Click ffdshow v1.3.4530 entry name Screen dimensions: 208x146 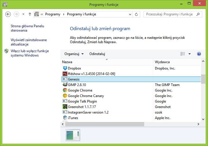coord(91,74)
